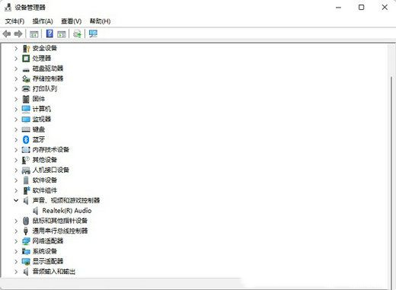Expand the 安全设备 chevron

[16, 48]
